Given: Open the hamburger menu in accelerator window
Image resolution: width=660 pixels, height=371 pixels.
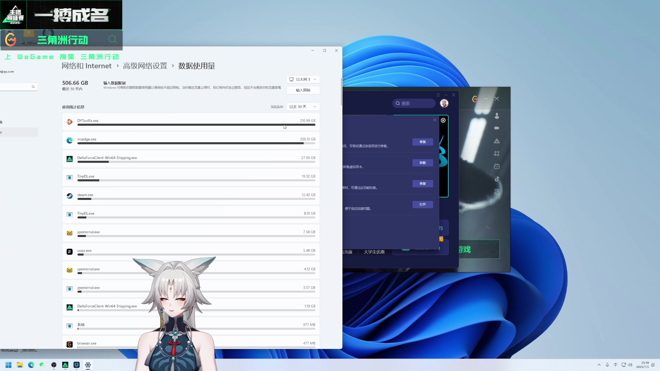Looking at the screenshot, I should pos(438,95).
